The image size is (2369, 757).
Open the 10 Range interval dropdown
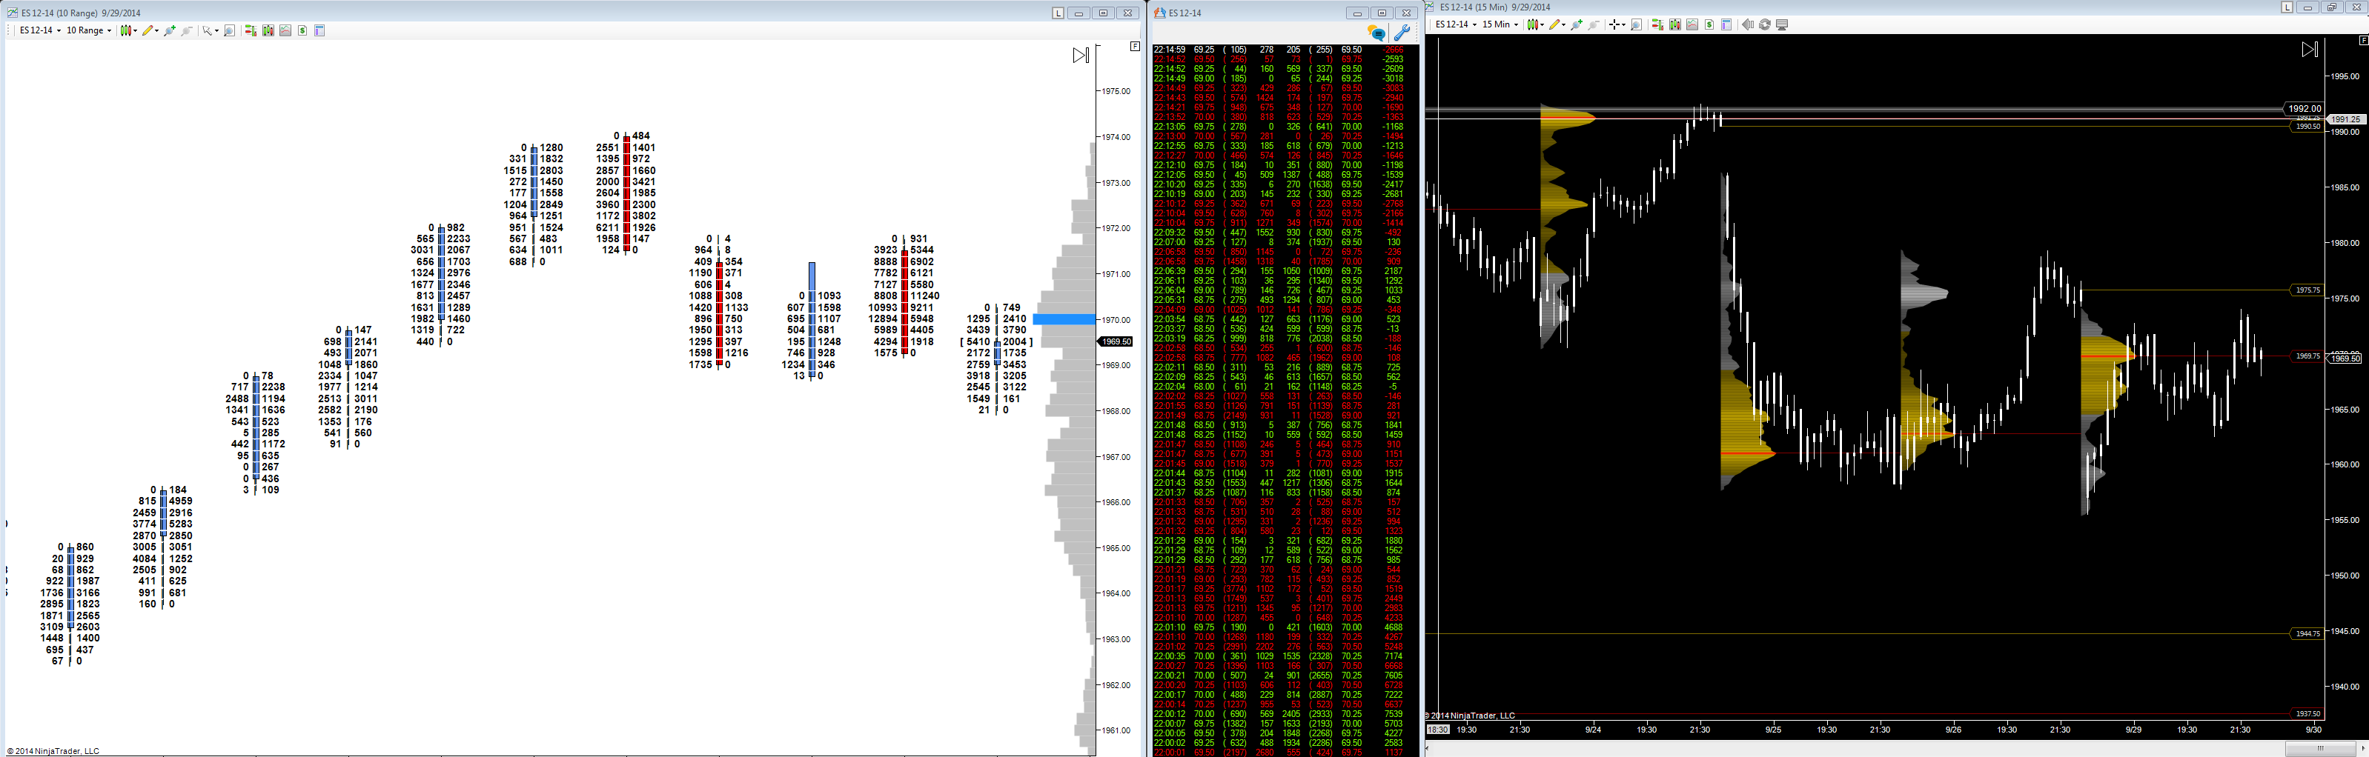88,30
